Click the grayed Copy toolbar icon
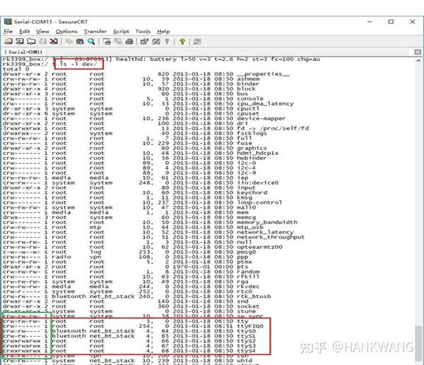 [69, 42]
